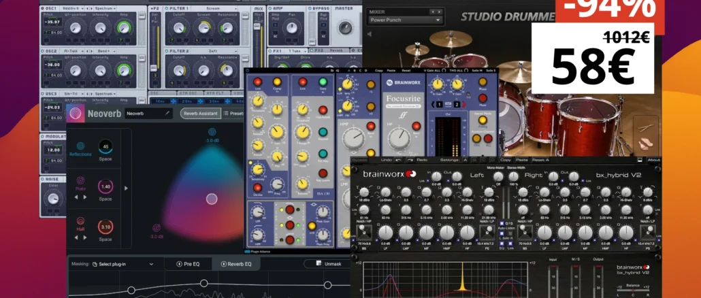Open the KTR OSC tab in synth
701x298 pixels.
click(x=189, y=93)
